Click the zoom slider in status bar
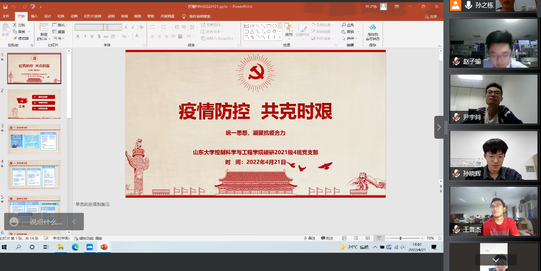Screen dimensions: 541x271 pyautogui.click(x=400, y=238)
